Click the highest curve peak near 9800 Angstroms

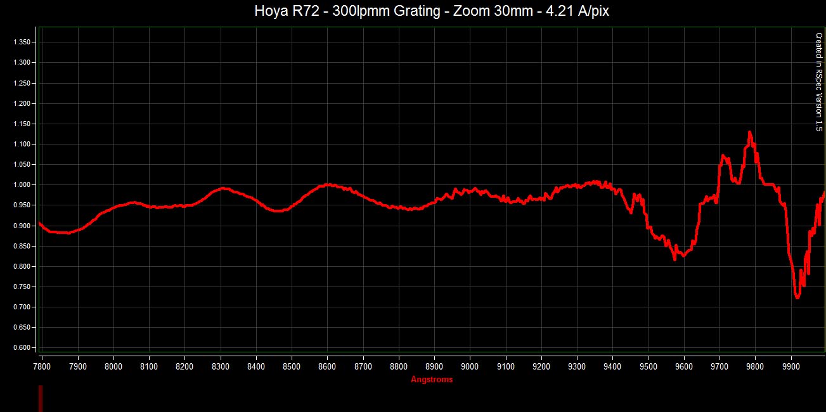(750, 132)
